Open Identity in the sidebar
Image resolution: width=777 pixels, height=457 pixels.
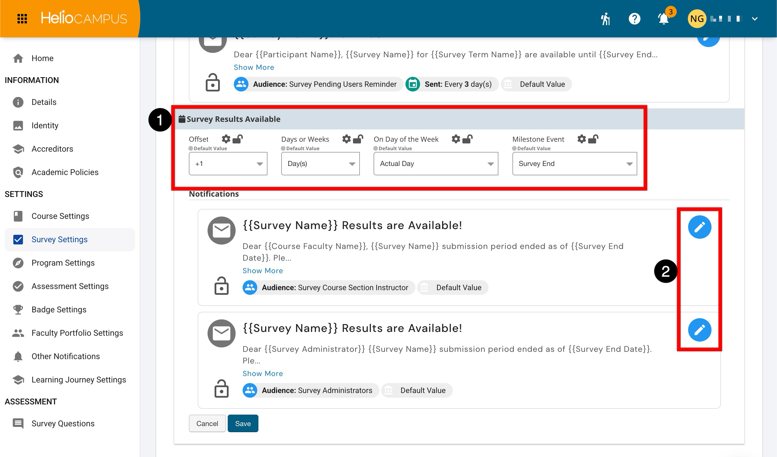(70, 125)
